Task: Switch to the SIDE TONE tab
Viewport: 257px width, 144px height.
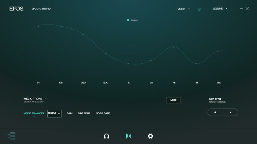Action: click(84, 113)
